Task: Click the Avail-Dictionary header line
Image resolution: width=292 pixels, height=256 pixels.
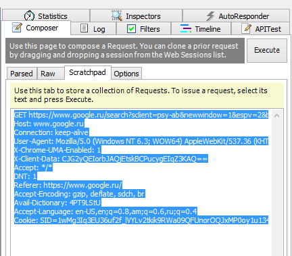Action: pos(57,203)
